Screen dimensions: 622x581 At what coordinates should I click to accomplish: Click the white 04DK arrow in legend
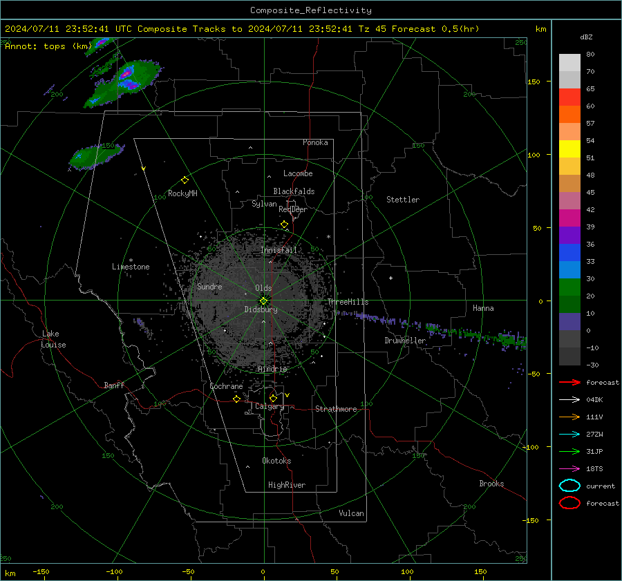(x=569, y=400)
